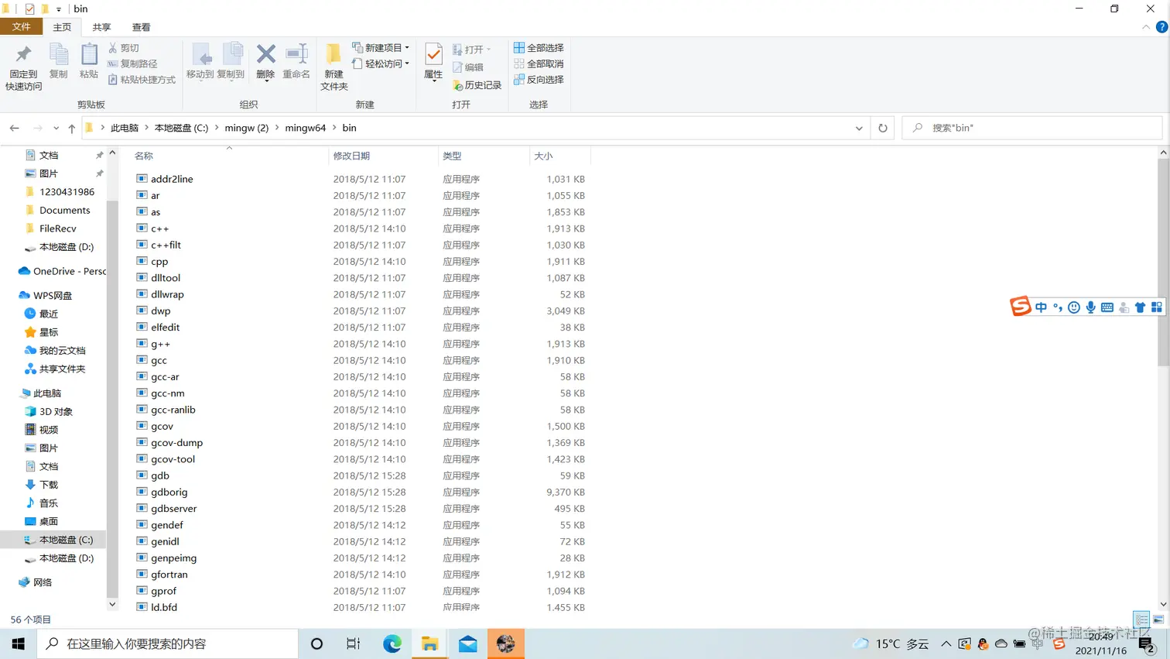The image size is (1170, 659).
Task: Open History in the ribbon
Action: click(477, 85)
